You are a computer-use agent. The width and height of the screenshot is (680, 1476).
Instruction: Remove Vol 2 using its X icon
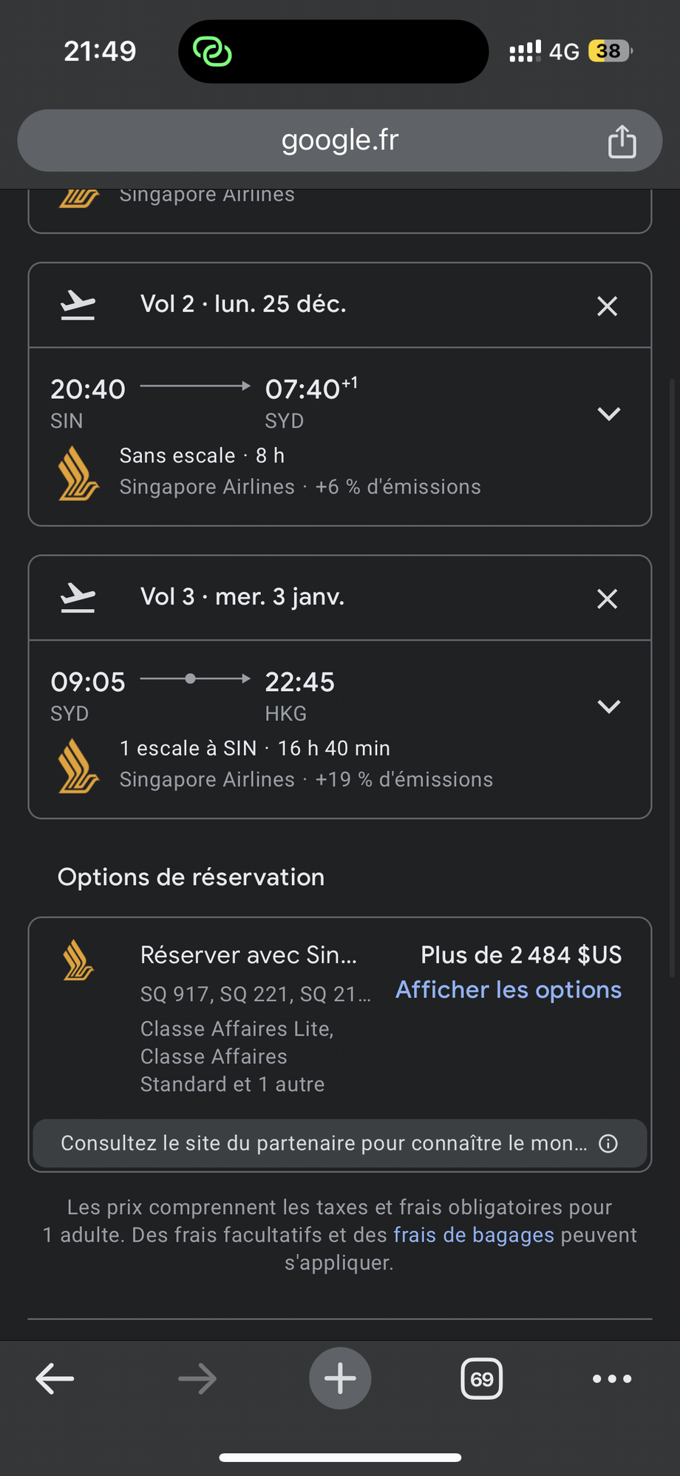(x=607, y=306)
